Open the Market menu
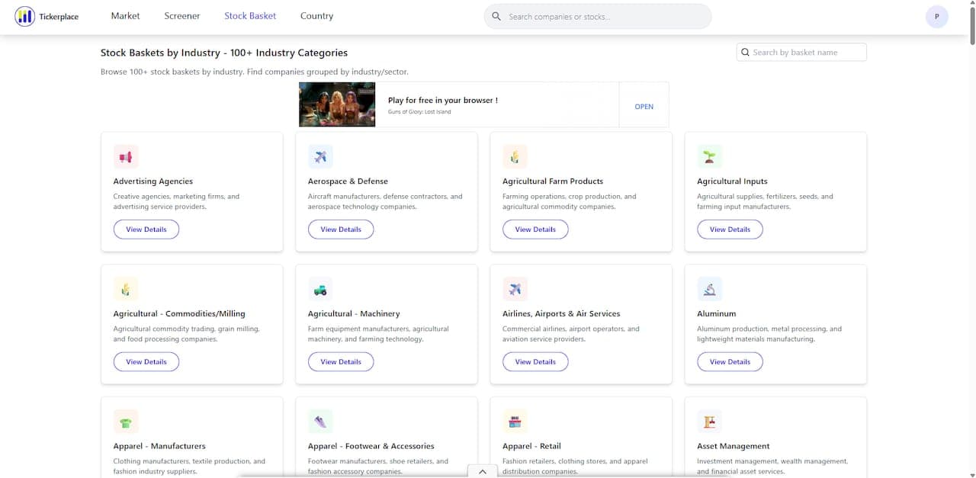Image resolution: width=976 pixels, height=478 pixels. (125, 16)
